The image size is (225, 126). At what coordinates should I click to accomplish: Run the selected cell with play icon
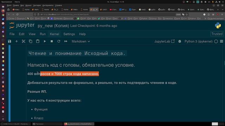pyautogui.click(x=45, y=41)
